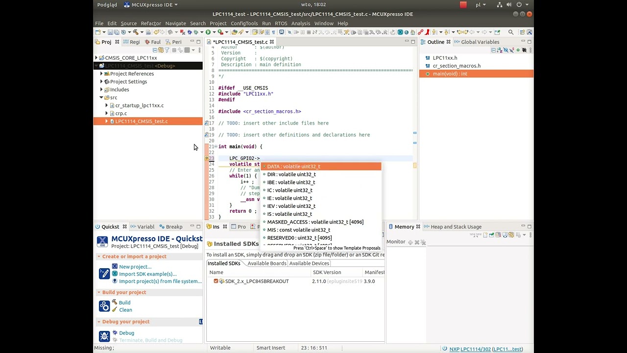The width and height of the screenshot is (627, 353).
Task: Click Collapse All icon in Project explorer
Action: tap(155, 50)
